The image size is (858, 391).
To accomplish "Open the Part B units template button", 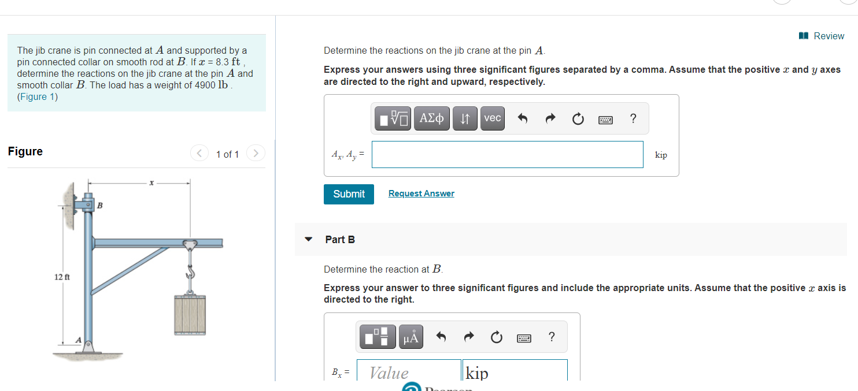I will click(x=378, y=337).
